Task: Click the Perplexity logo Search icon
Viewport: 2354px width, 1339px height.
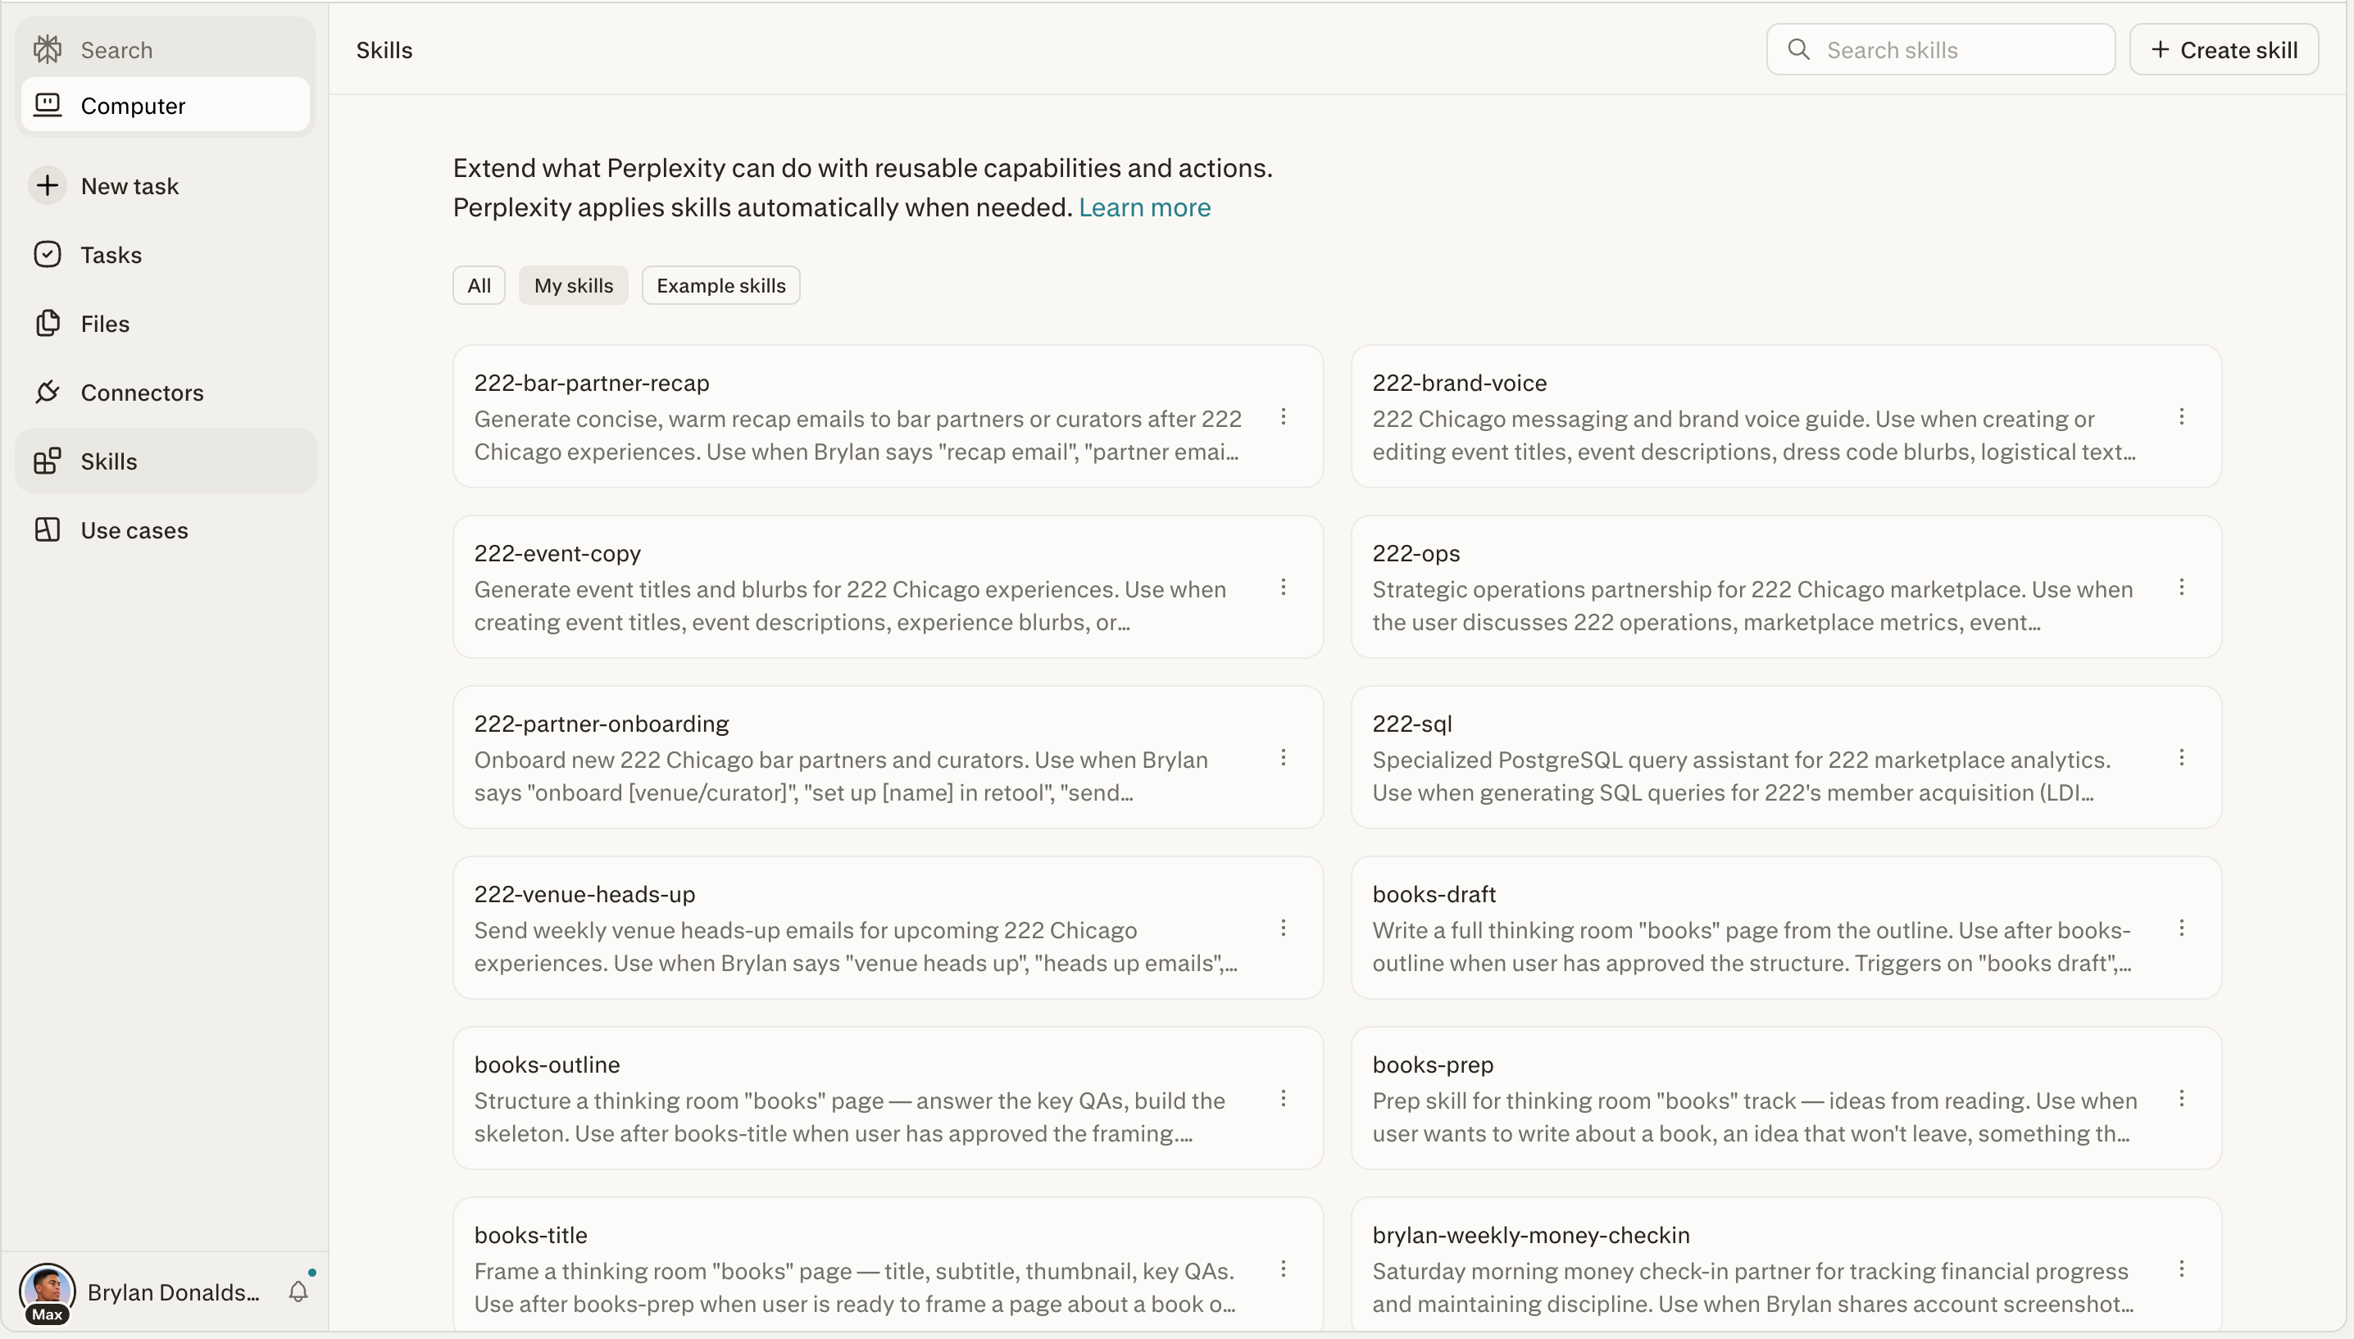Action: pos(48,50)
